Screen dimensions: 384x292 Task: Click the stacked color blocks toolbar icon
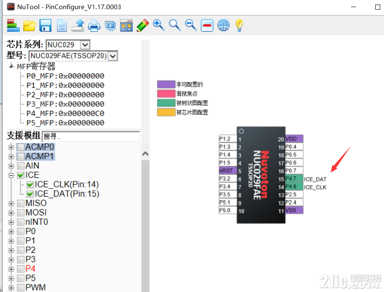(13, 25)
